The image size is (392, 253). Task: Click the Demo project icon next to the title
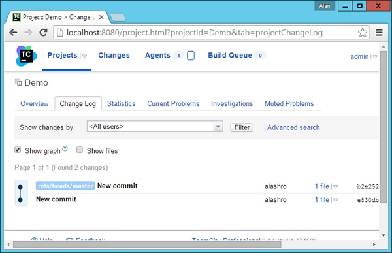coord(18,82)
